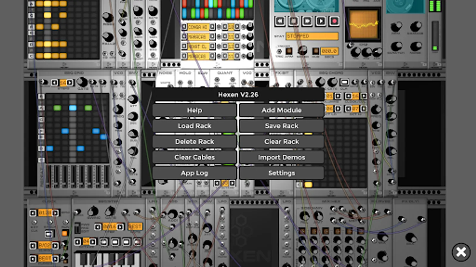Image resolution: width=476 pixels, height=267 pixels.
Task: Increase clock tempo 0128 with right arrow
Action: pyautogui.click(x=55, y=213)
